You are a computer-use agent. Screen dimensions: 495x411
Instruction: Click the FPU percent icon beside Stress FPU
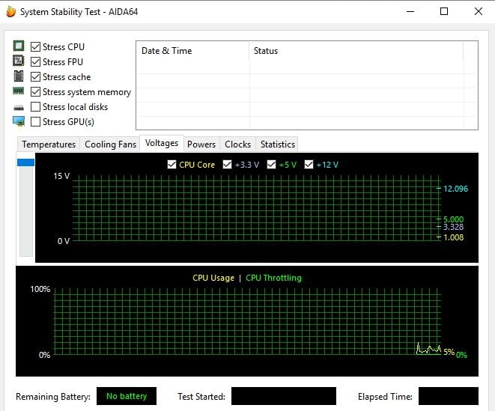19,61
